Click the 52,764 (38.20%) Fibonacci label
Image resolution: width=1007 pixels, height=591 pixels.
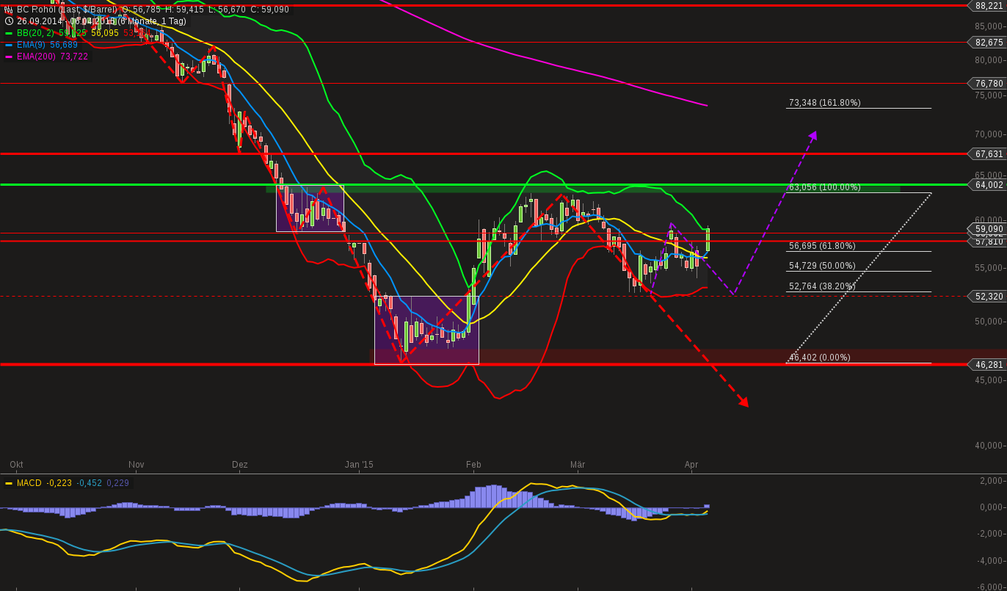822,286
